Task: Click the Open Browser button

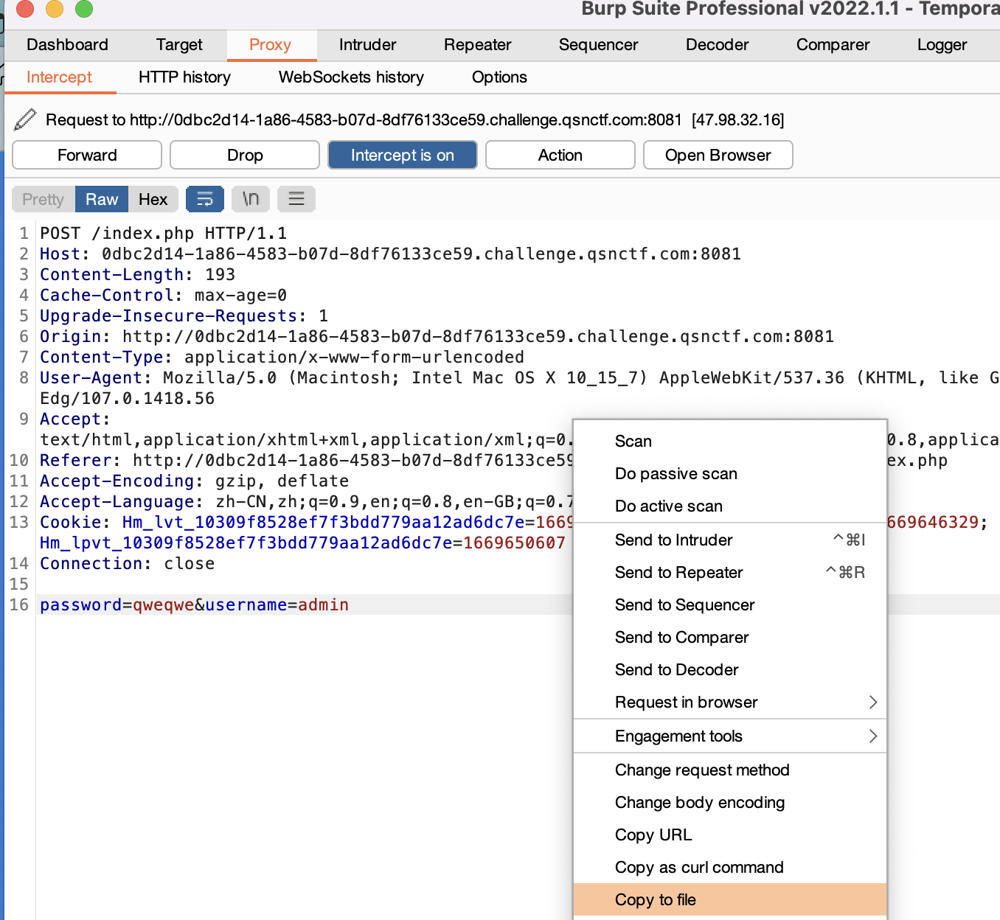Action: click(718, 155)
